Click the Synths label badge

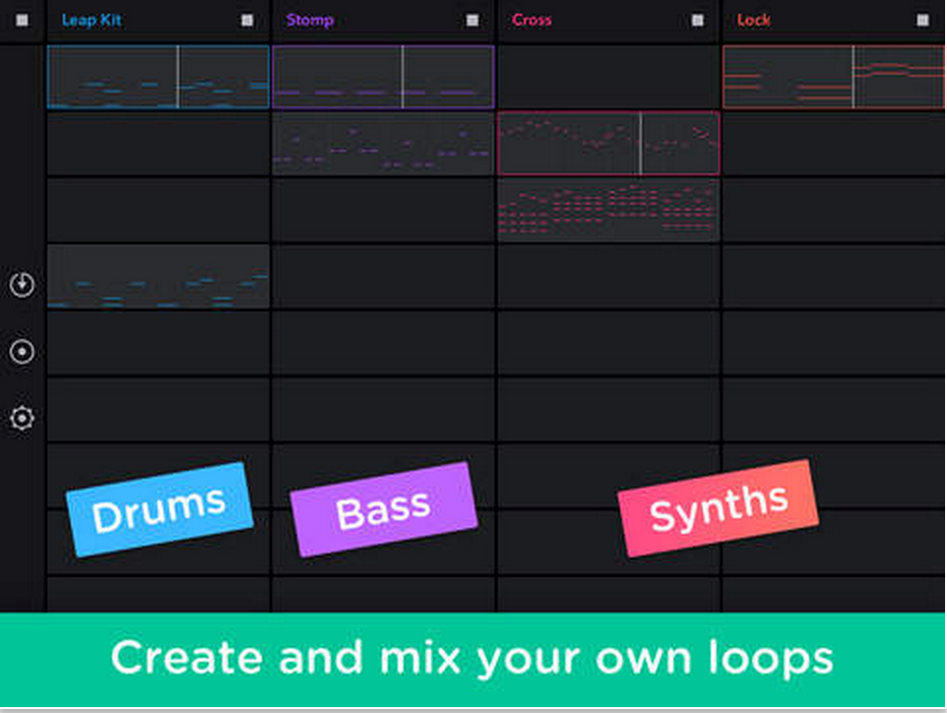pos(718,504)
